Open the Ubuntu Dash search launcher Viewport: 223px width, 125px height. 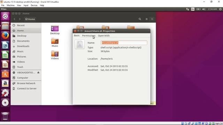[5, 16]
